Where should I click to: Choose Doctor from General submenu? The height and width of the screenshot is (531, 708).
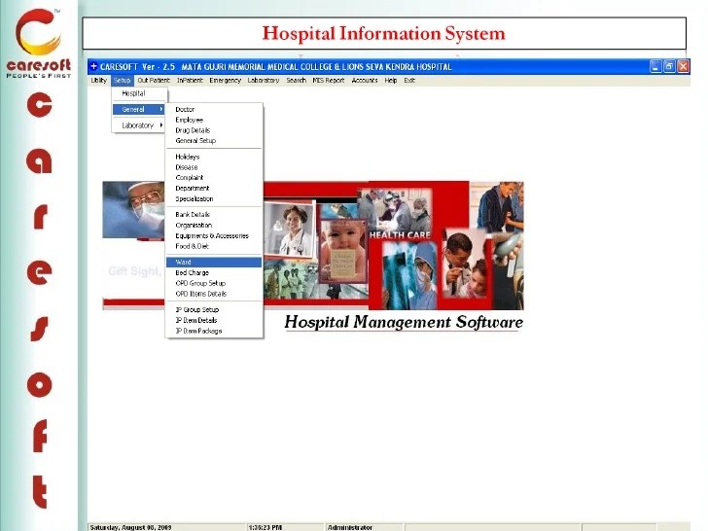click(214, 109)
